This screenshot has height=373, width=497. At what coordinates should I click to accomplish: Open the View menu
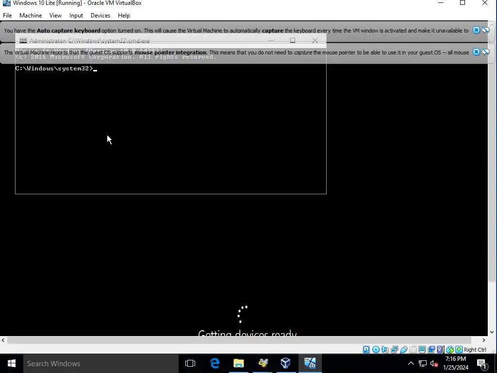pyautogui.click(x=55, y=15)
